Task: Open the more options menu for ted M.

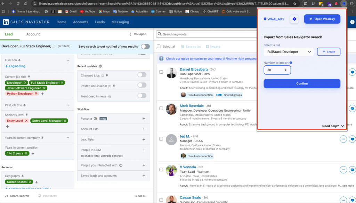Action: click(343, 139)
